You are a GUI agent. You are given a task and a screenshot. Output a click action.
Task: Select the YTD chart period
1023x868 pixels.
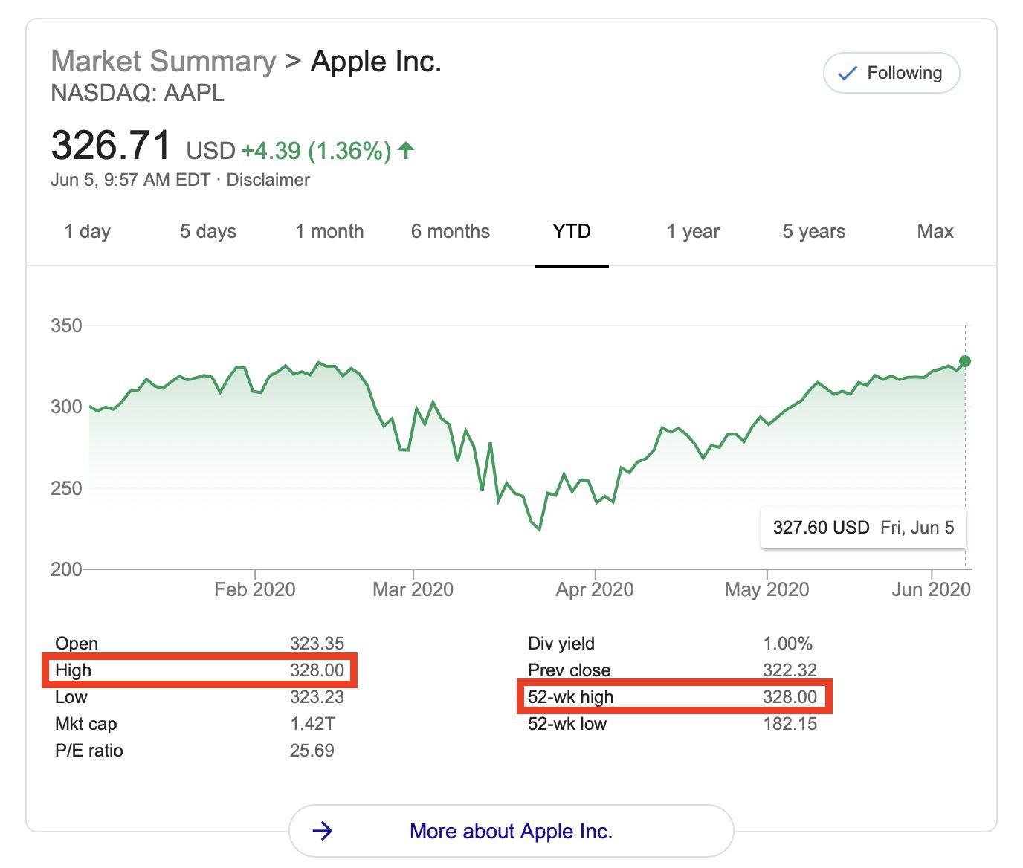click(571, 231)
